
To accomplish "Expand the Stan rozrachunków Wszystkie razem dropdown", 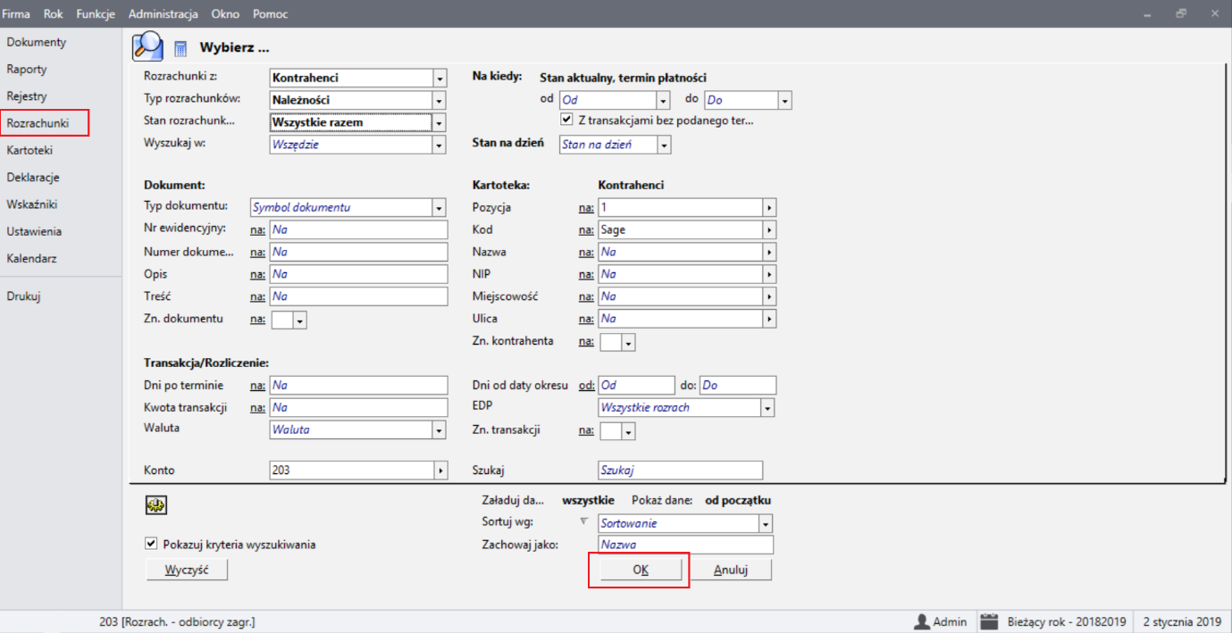I will coord(439,122).
